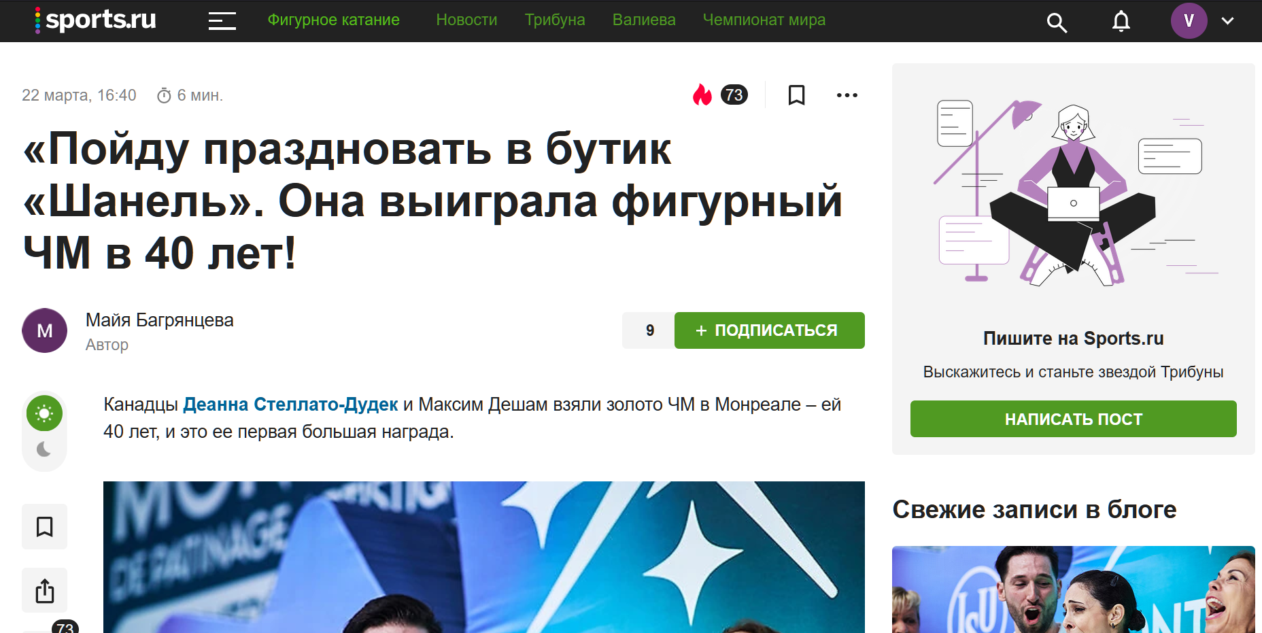Click the НАПИСАТЬ ПОСТ button
The height and width of the screenshot is (633, 1262).
click(1073, 419)
